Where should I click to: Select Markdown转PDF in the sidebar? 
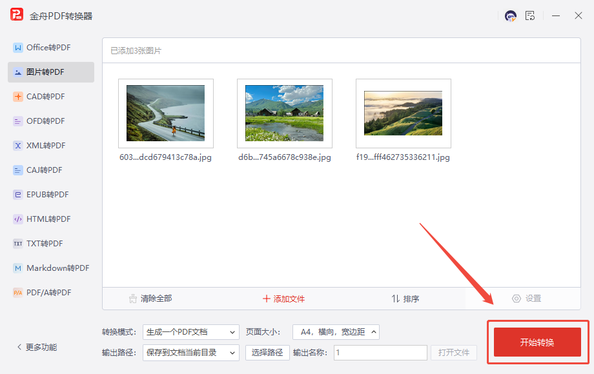[x=51, y=268]
